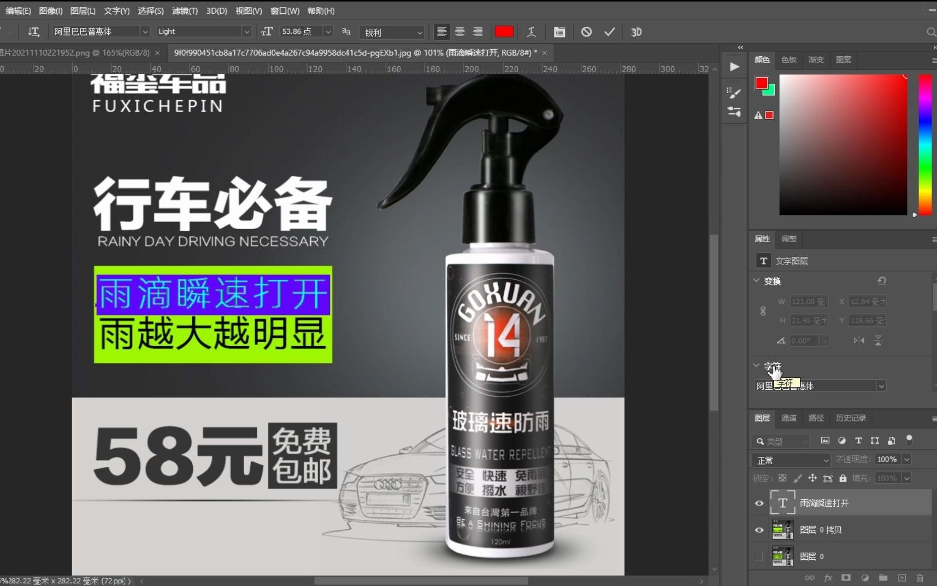Open the warp text dialog
The image size is (937, 586).
[x=531, y=32]
